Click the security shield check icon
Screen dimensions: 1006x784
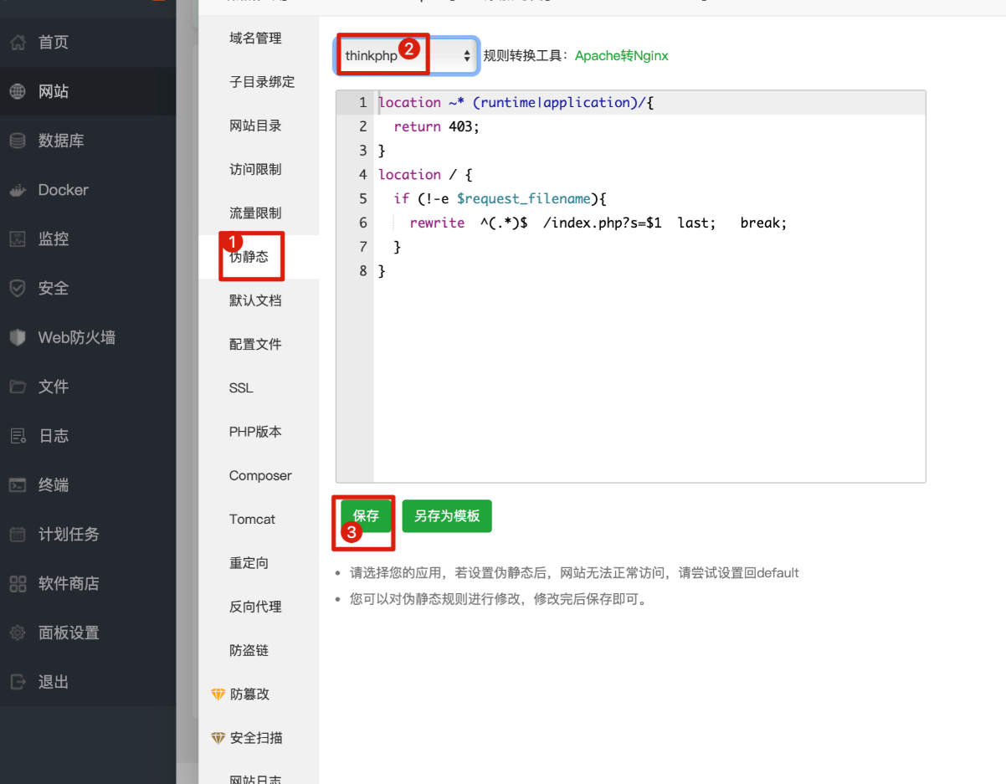pyautogui.click(x=18, y=289)
